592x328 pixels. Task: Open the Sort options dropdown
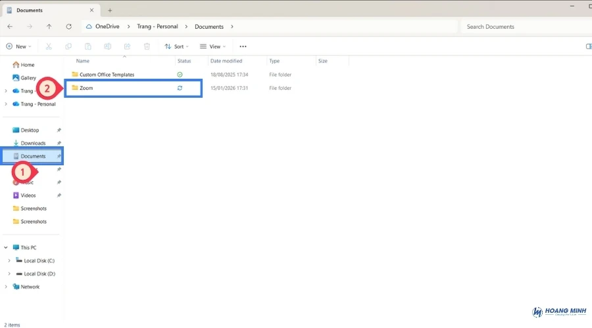point(176,47)
